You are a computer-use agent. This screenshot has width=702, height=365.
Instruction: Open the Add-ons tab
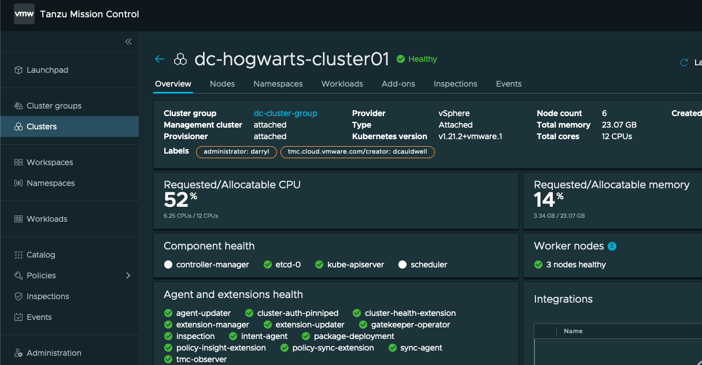pyautogui.click(x=398, y=84)
